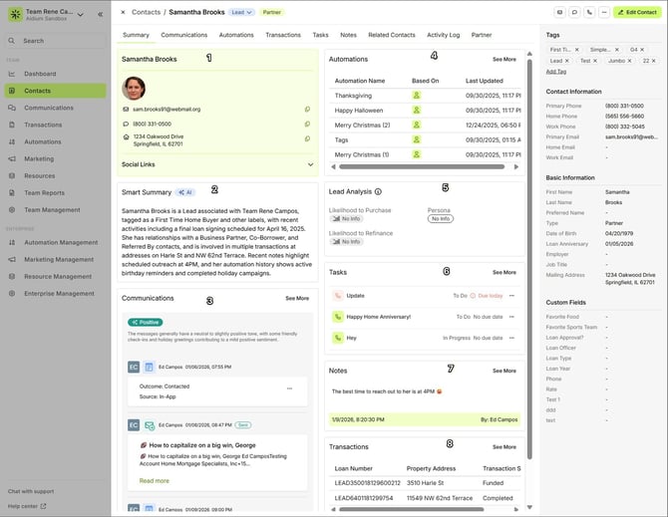Open three-dot menu on Ed Campos communication
This screenshot has width=668, height=517.
290,388
